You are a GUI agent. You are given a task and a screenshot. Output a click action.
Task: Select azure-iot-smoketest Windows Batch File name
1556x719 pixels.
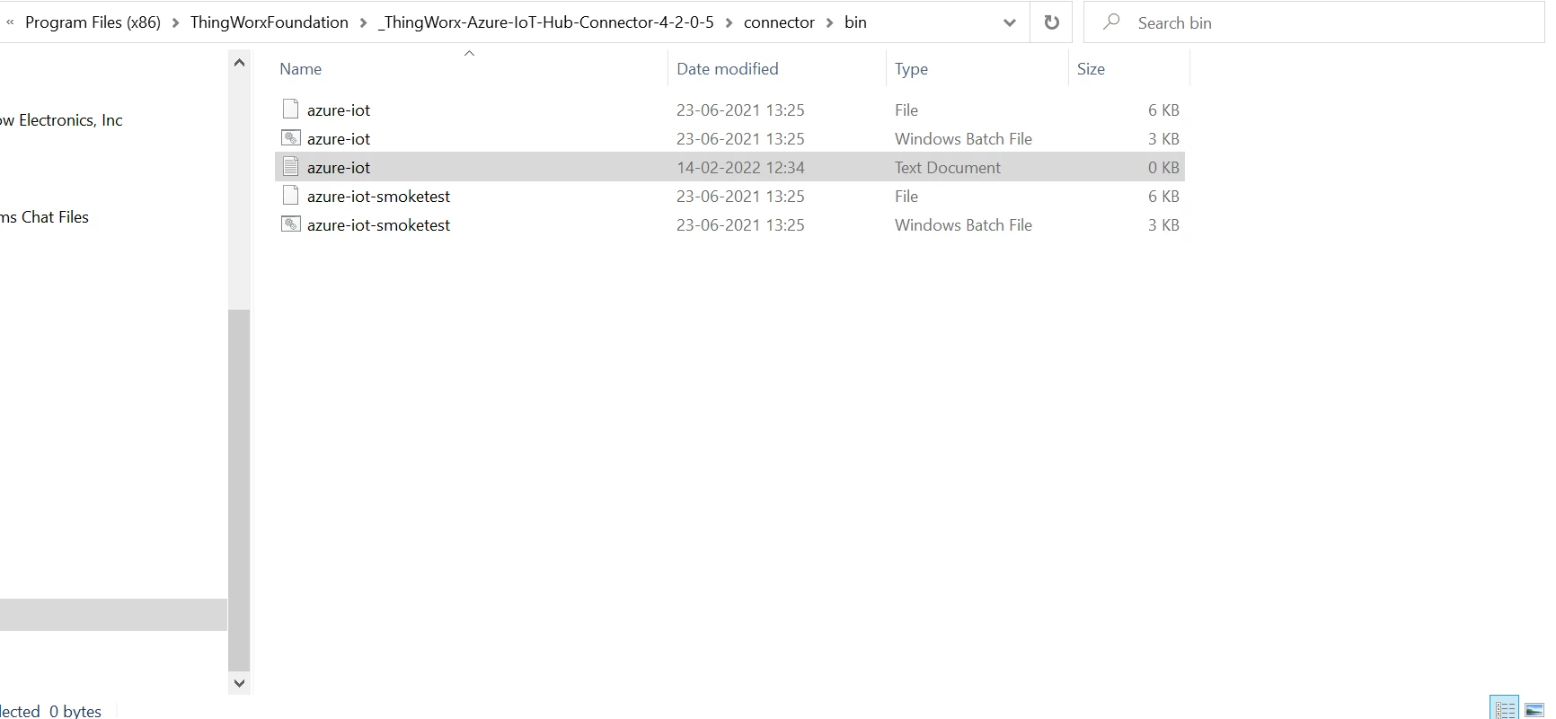pyautogui.click(x=378, y=224)
